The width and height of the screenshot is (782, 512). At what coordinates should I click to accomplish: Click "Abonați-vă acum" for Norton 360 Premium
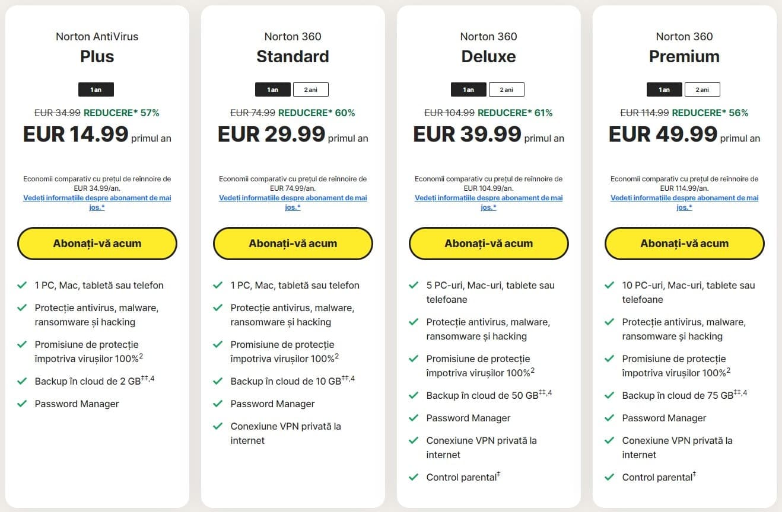click(684, 244)
